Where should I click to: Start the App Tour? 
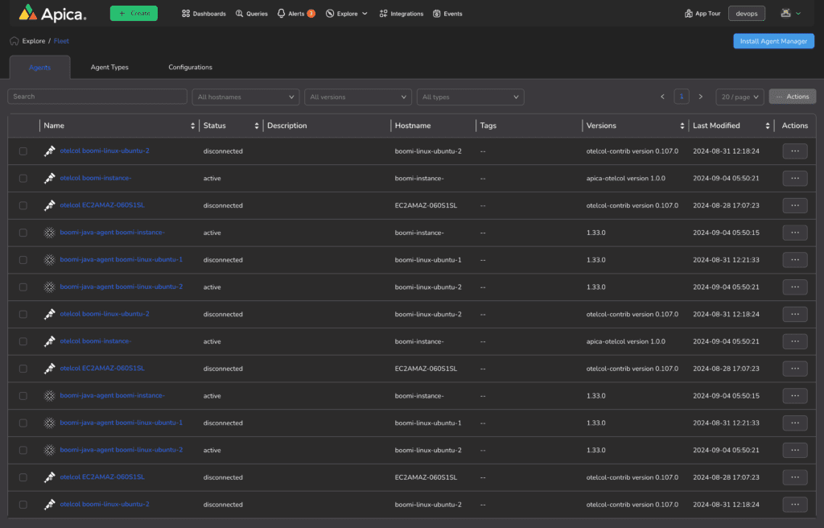coord(702,14)
